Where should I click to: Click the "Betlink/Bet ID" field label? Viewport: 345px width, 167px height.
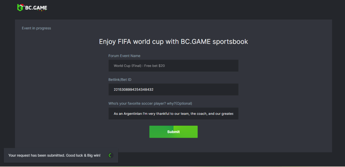click(x=120, y=79)
